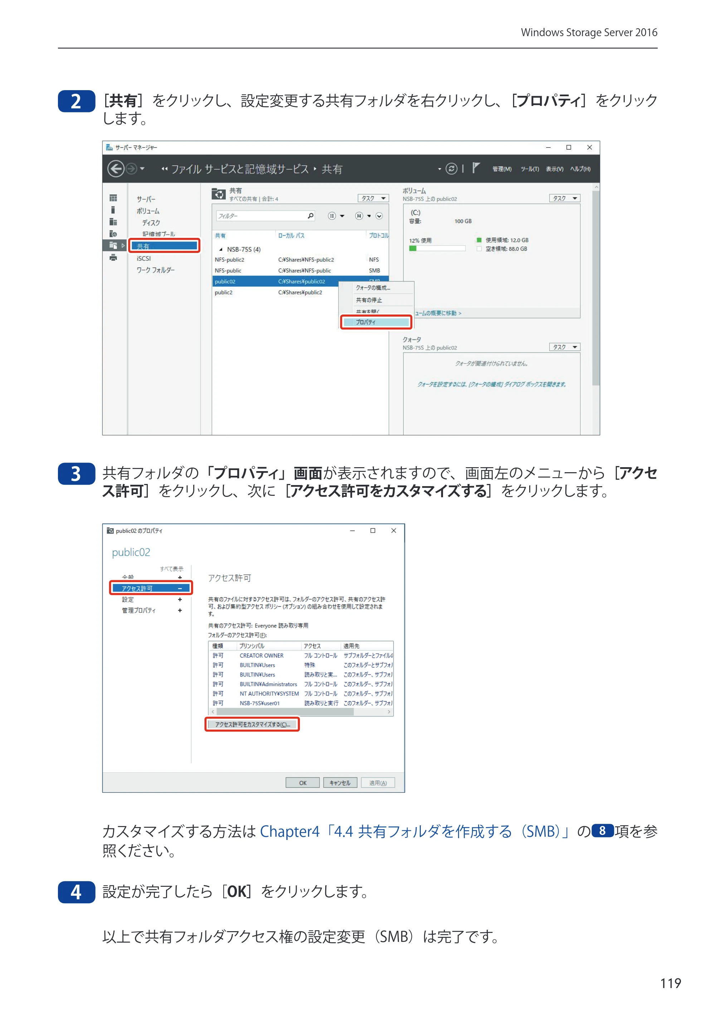
Task: Click OK in public02 properties dialog
Action: [302, 783]
